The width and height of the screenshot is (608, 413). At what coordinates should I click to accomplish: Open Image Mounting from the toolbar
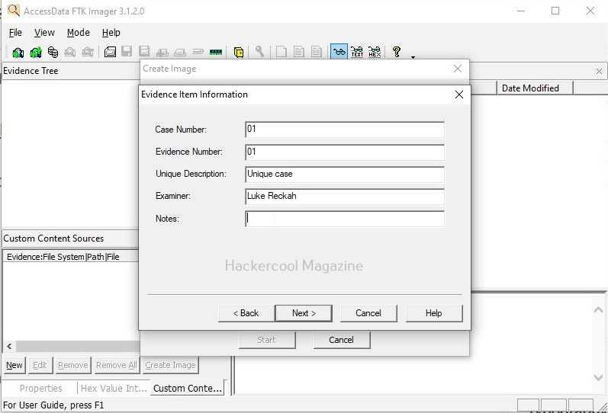(53, 52)
